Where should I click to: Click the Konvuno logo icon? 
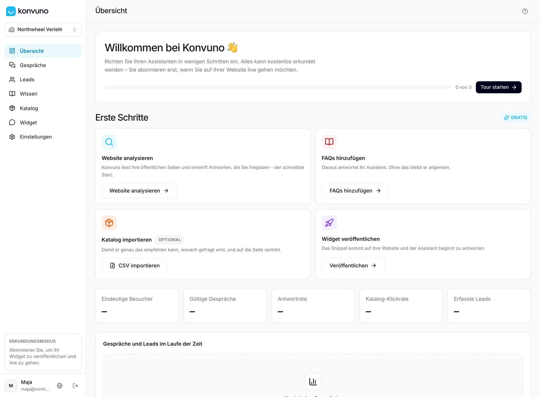[x=11, y=11]
